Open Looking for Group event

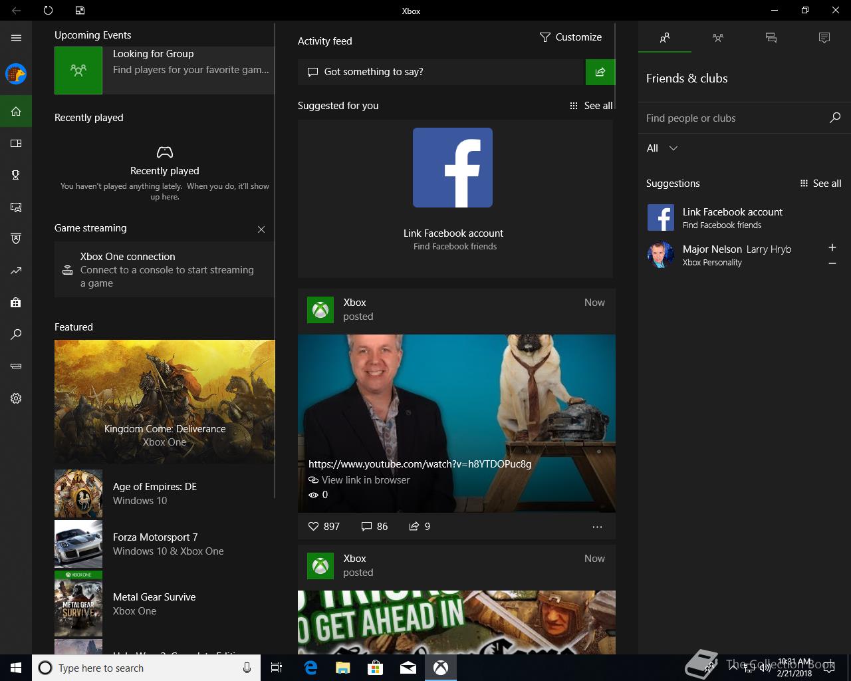164,70
